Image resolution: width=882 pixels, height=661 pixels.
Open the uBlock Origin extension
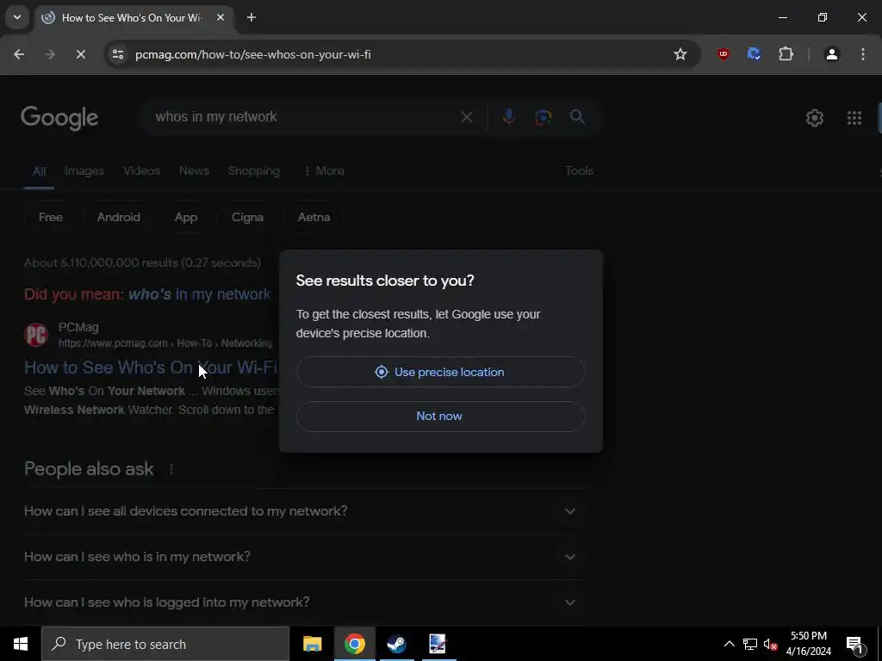(724, 54)
